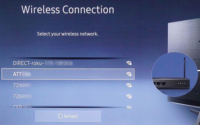Click the circular arrow icon inside Refresh
This screenshot has width=200, height=125.
point(60,116)
